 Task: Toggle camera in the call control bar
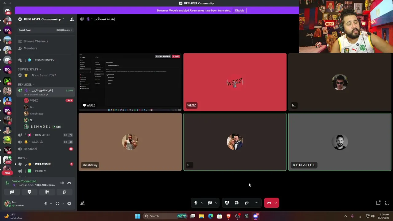click(x=210, y=203)
